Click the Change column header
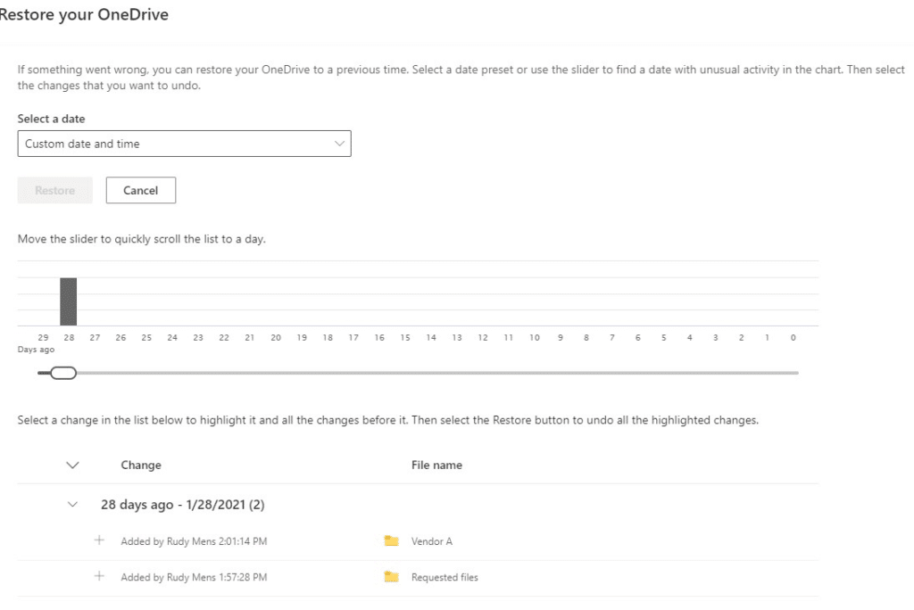The width and height of the screenshot is (914, 610). point(141,465)
